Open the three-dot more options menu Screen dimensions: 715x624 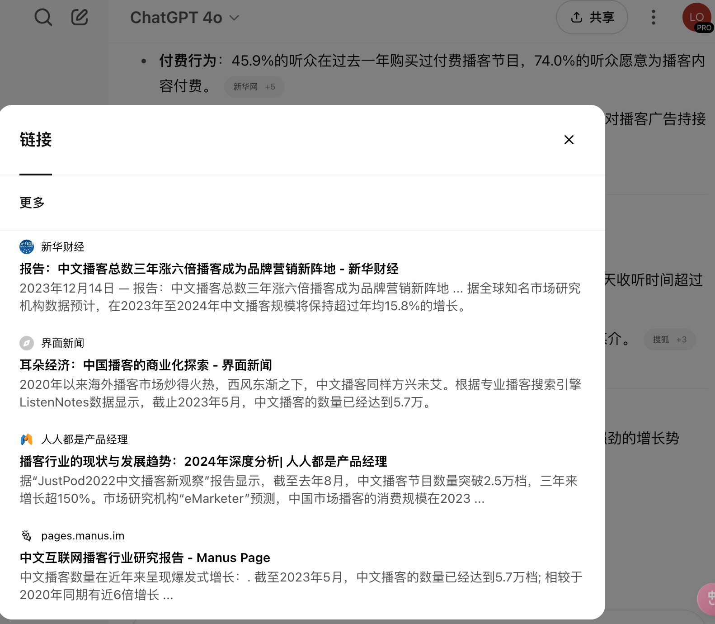653,18
